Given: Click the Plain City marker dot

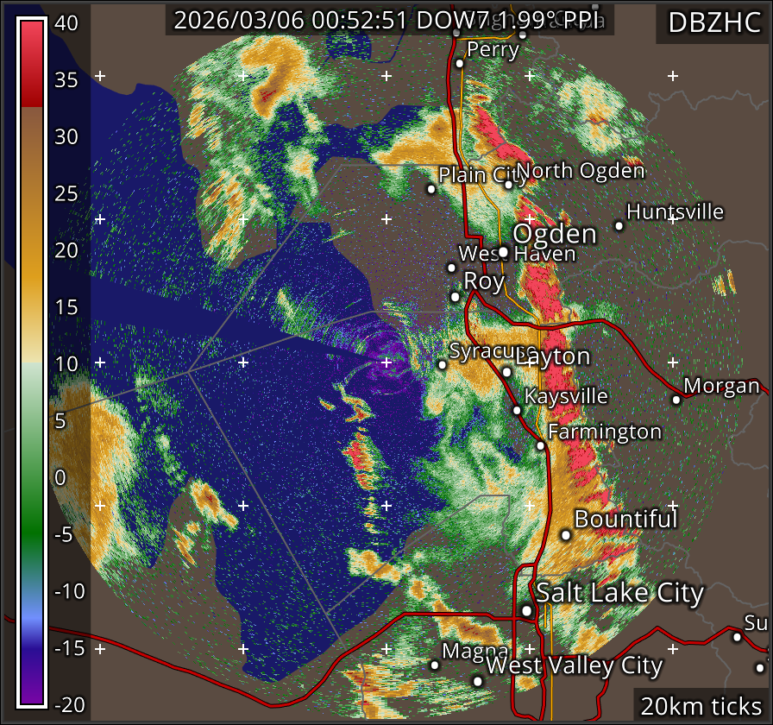Looking at the screenshot, I should pyautogui.click(x=431, y=189).
